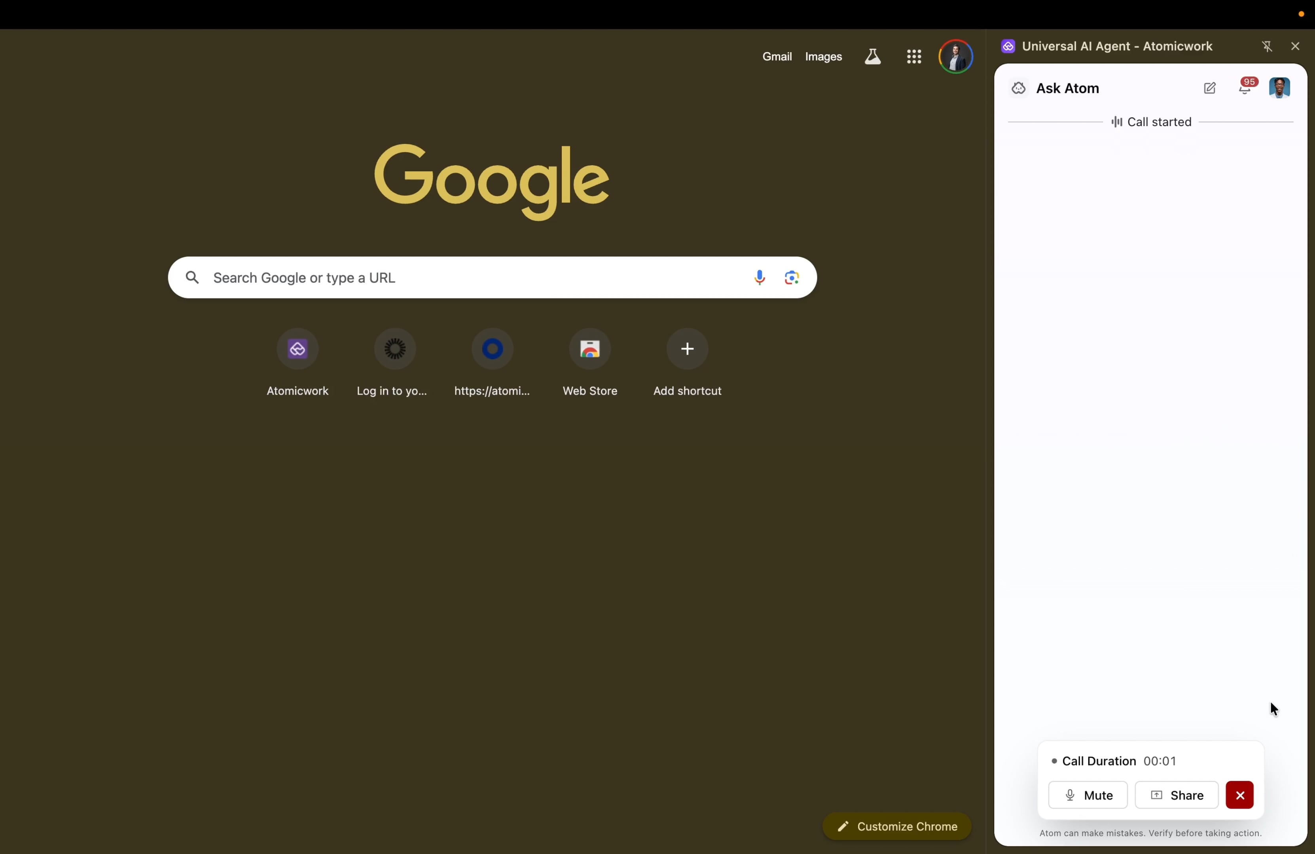
Task: End the call with red X button
Action: point(1240,795)
